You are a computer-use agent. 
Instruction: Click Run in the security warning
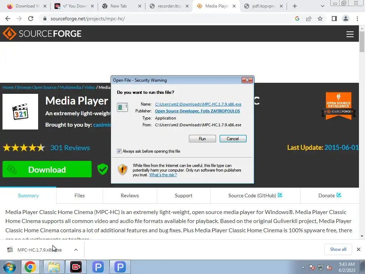point(202,139)
